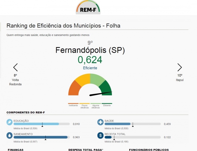
Task: Click the Fernandópolis (SP) city title
Action: click(x=90, y=50)
